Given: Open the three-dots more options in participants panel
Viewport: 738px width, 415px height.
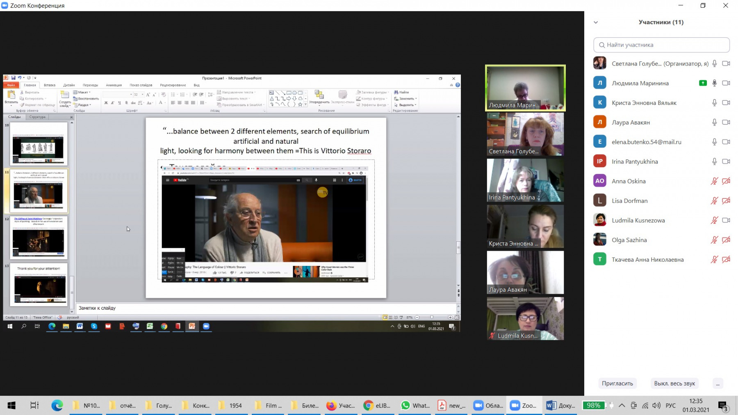Looking at the screenshot, I should click(717, 383).
